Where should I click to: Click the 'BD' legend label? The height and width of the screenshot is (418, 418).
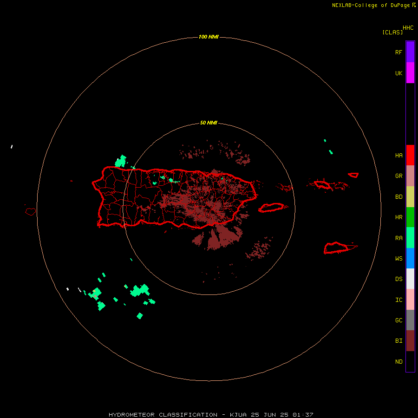tap(399, 197)
